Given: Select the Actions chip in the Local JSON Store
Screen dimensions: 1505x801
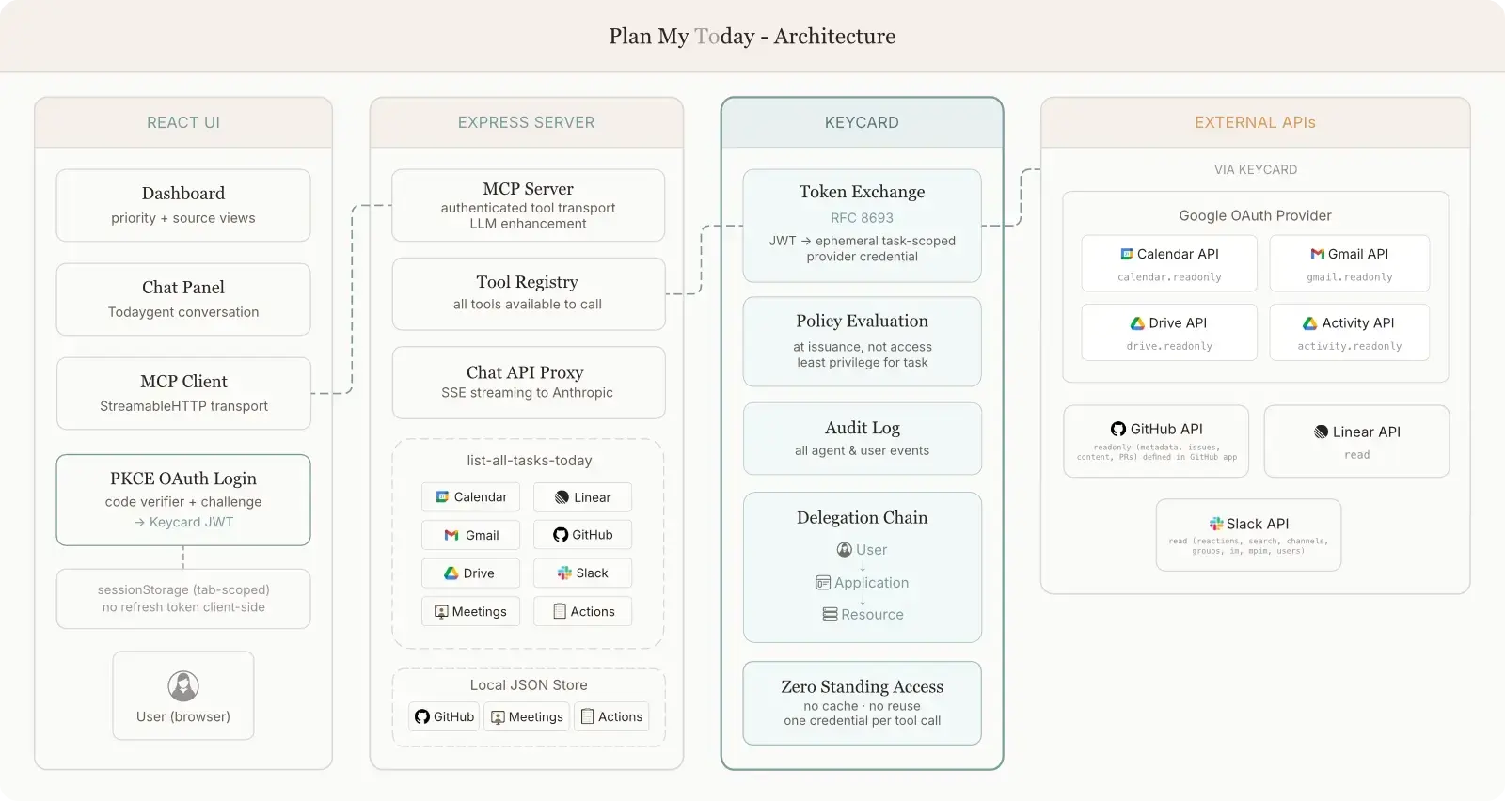Looking at the screenshot, I should click(x=611, y=716).
